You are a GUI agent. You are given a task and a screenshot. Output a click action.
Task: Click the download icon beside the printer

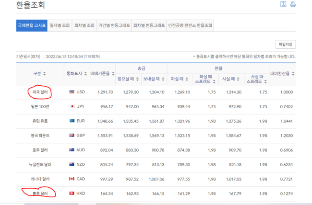click(x=283, y=5)
